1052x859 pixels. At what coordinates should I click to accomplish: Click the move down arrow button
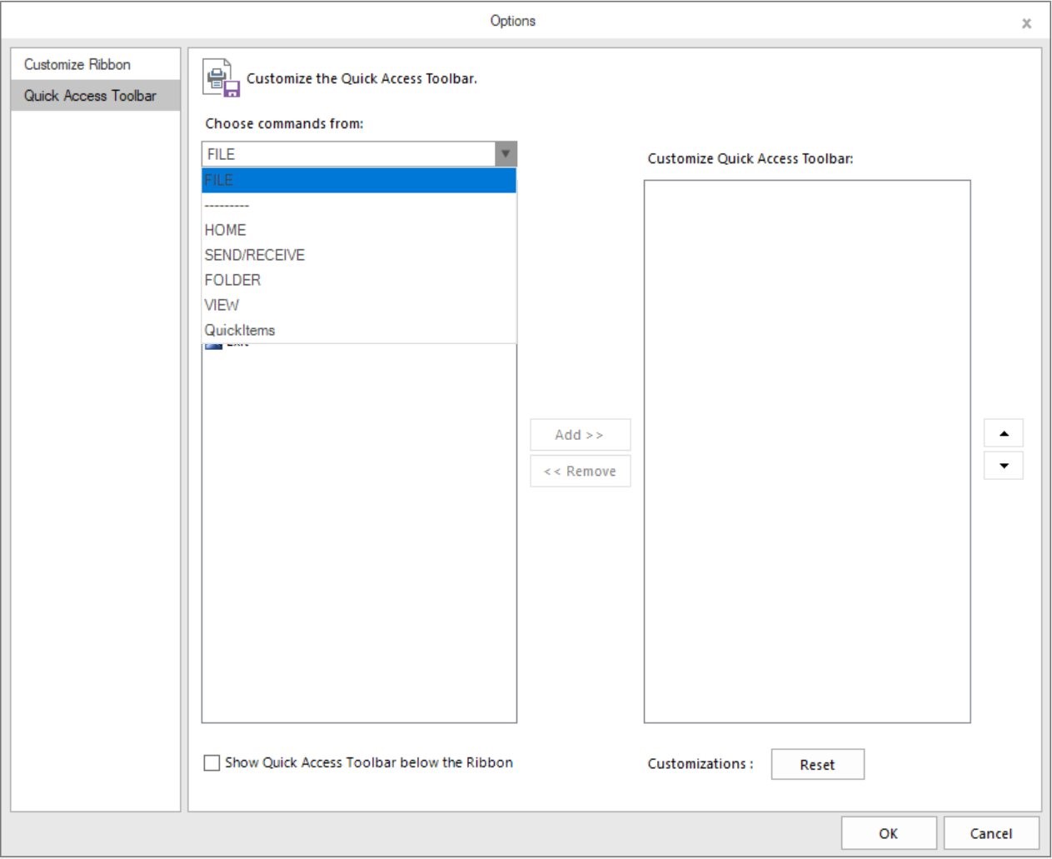pos(1005,465)
